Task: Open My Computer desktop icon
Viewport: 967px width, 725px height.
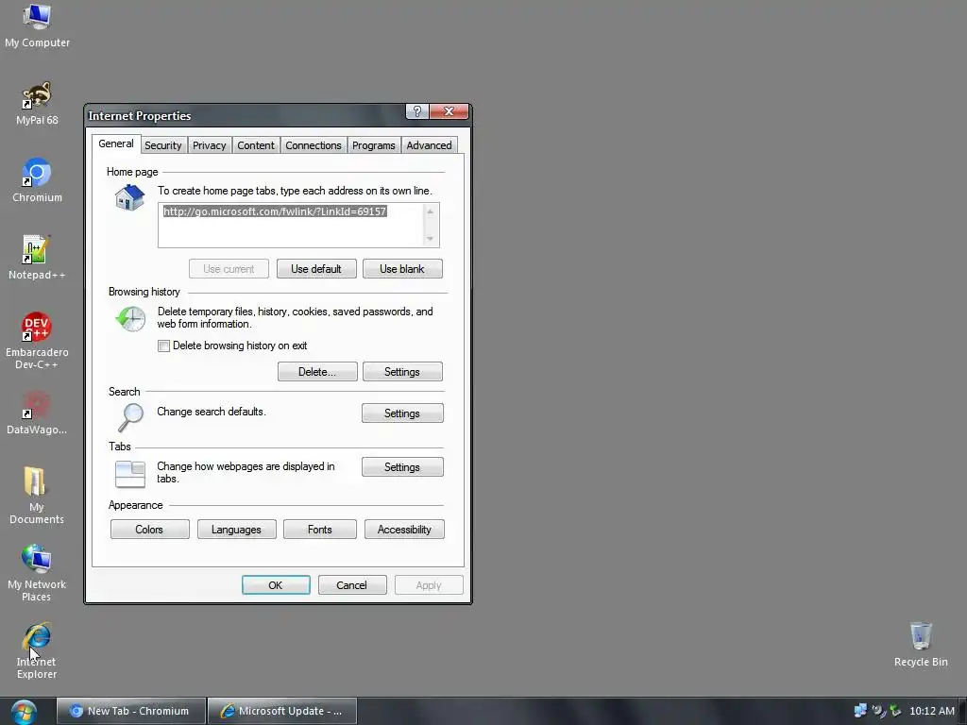Action: [37, 25]
